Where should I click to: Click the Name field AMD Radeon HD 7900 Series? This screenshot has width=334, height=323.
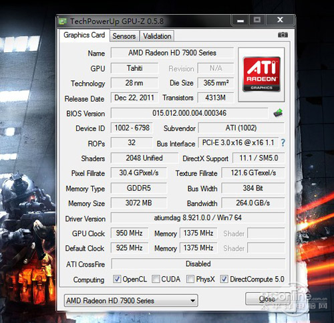172,53
